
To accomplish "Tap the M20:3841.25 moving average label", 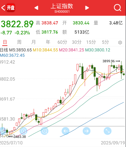I will point(71,50).
